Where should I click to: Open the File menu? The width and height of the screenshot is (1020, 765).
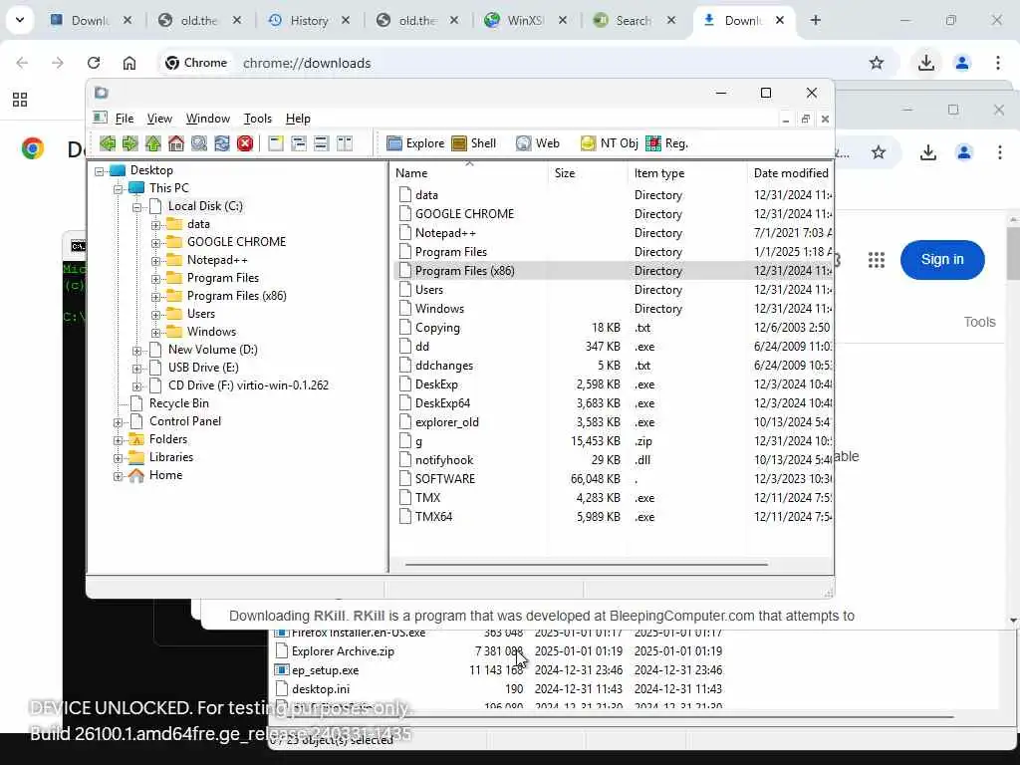coord(125,119)
